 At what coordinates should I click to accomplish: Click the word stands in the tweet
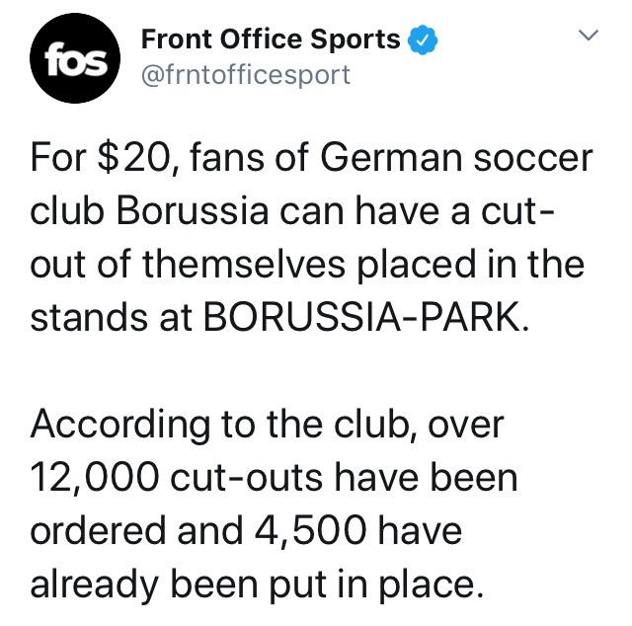tap(85, 320)
